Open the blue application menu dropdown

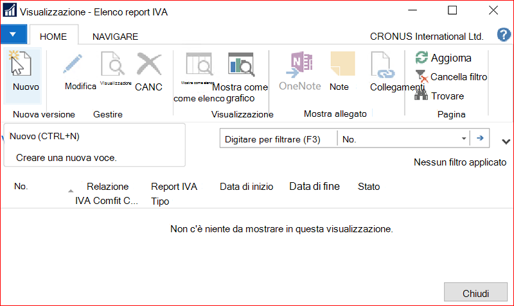pyautogui.click(x=13, y=34)
